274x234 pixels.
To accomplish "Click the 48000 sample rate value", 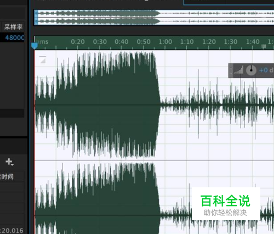I will pos(15,38).
